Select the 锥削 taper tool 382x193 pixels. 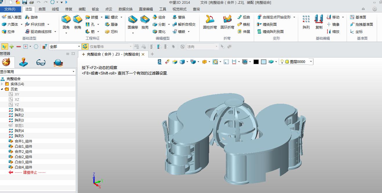pyautogui.click(x=244, y=25)
